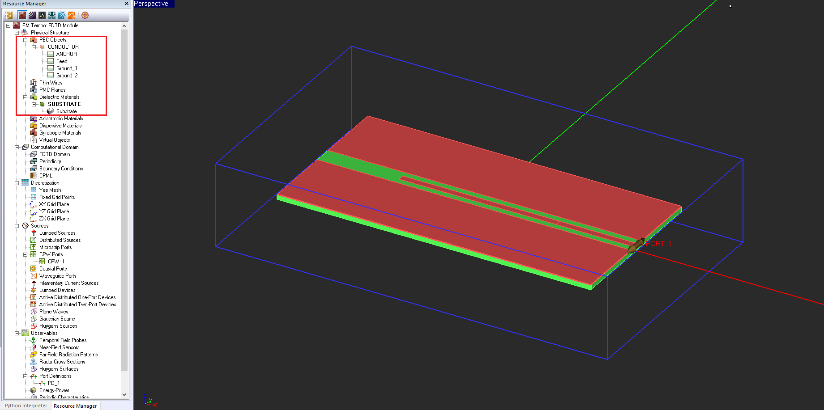The height and width of the screenshot is (410, 824).
Task: Switch to the blue crossed-lines module icon
Action: pos(62,15)
